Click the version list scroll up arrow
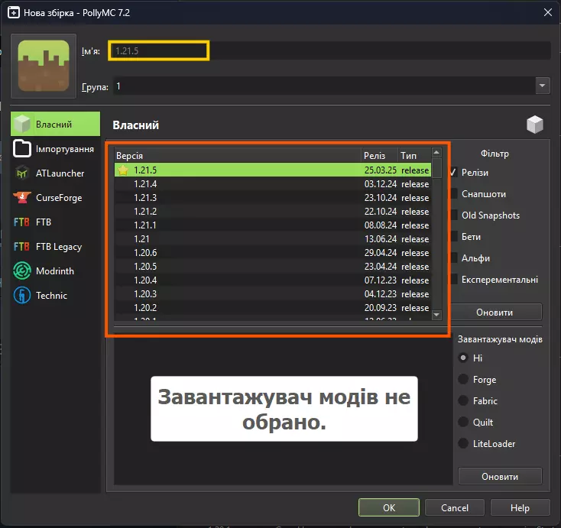 436,153
